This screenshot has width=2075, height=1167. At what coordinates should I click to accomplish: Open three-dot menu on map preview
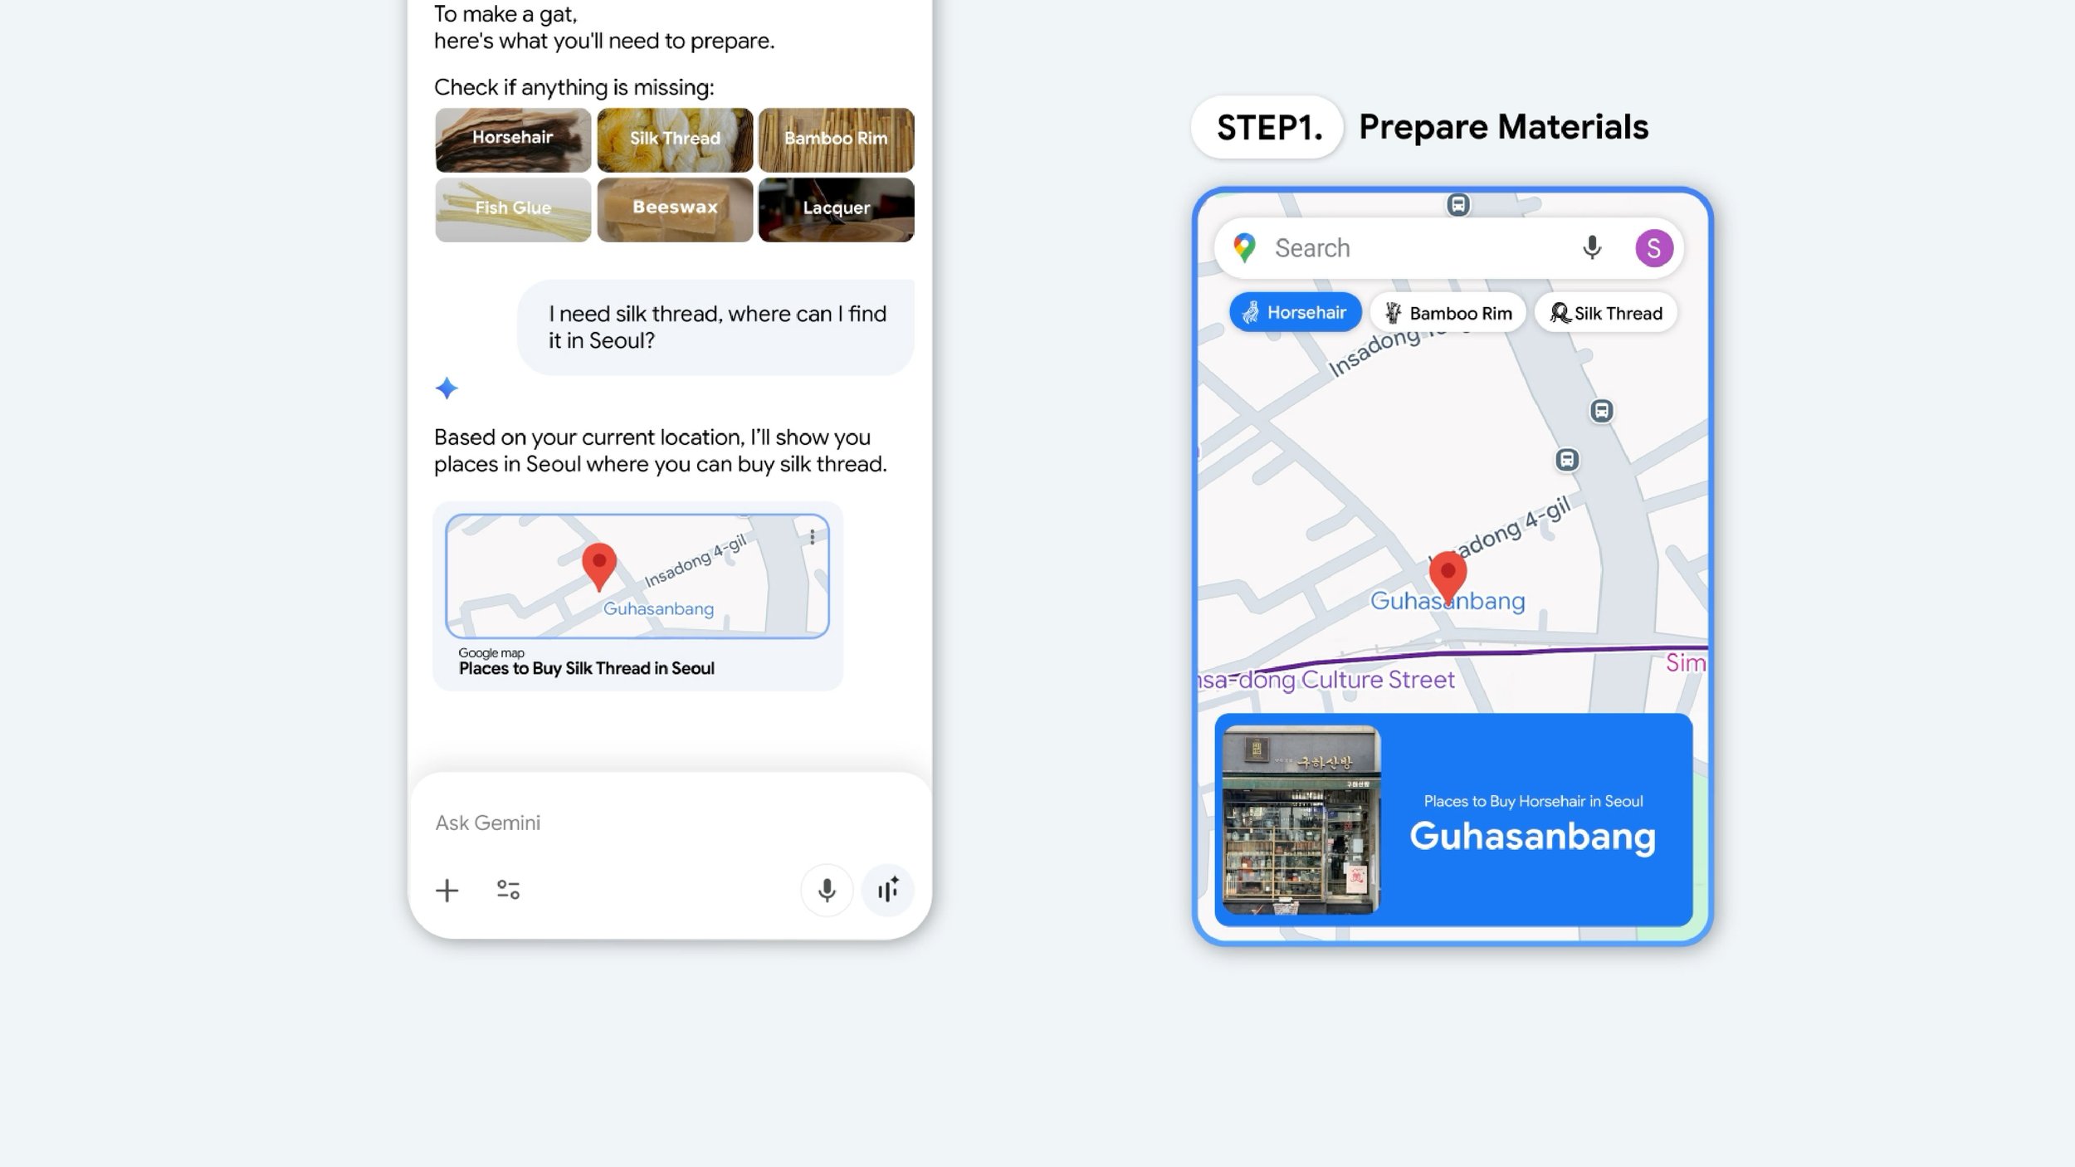(812, 537)
